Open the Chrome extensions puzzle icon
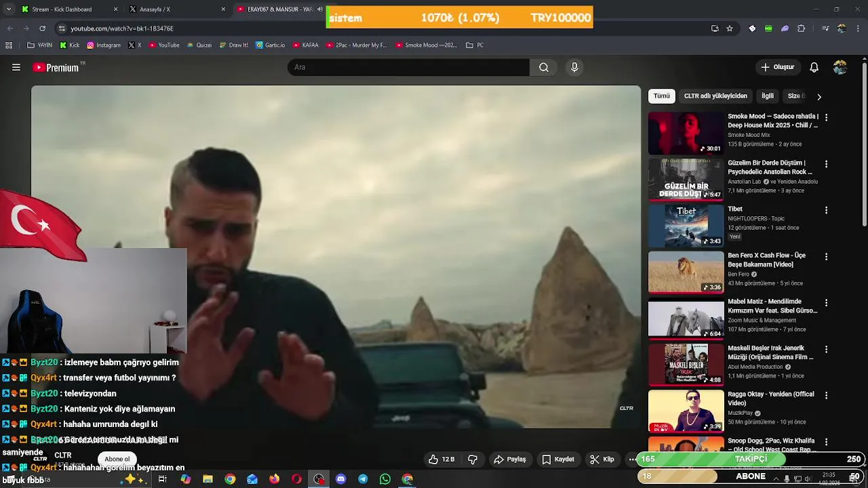 click(x=802, y=28)
